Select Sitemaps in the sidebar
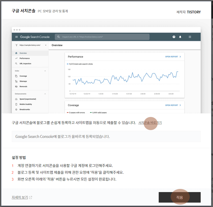Viewport: 213px width, 207px height. 30,81
